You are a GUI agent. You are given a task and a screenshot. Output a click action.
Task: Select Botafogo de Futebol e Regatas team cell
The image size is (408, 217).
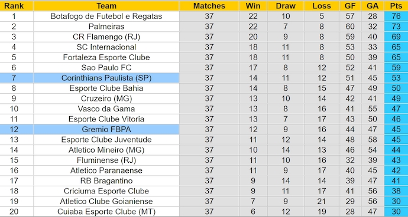(106, 16)
